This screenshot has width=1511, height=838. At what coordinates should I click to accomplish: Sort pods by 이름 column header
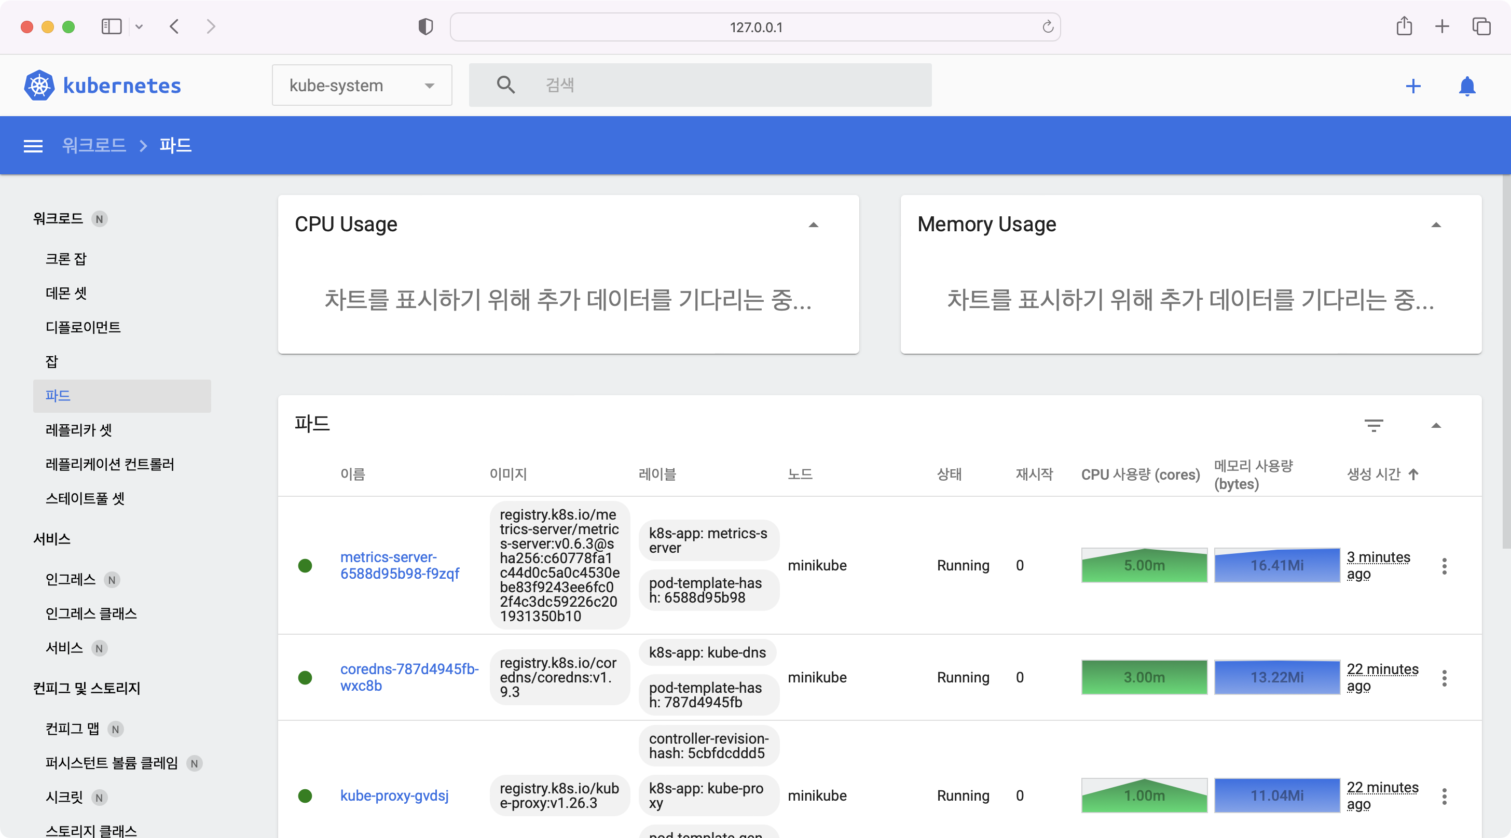[x=352, y=474]
